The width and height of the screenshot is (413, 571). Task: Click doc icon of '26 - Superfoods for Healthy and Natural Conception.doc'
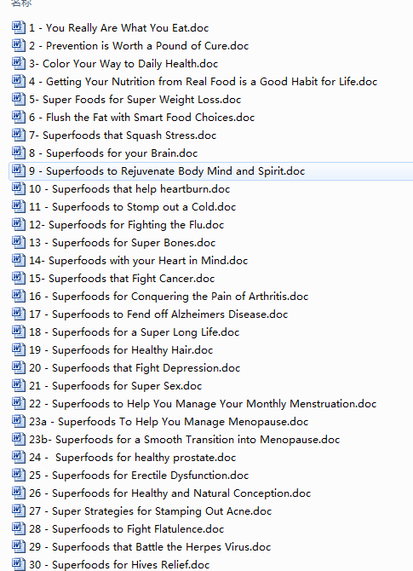point(19,493)
